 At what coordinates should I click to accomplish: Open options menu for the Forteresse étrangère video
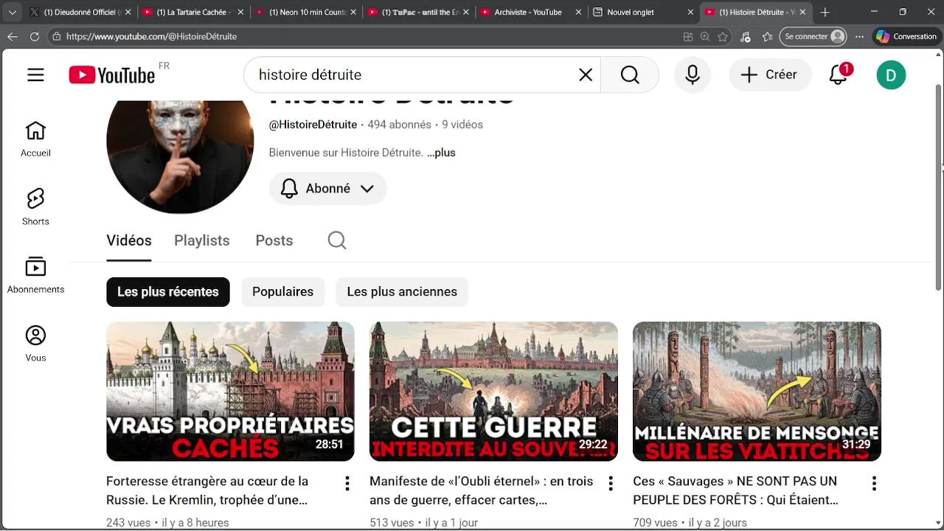tap(347, 484)
